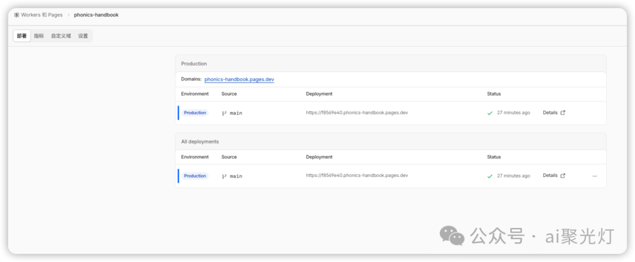Viewport: 635px width, 262px height.
Task: Switch to the 指标 tab
Action: coord(39,36)
